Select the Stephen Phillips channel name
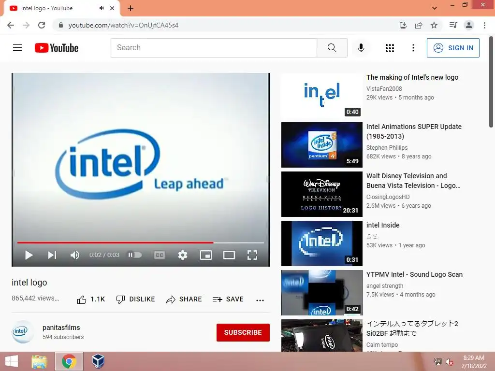The image size is (495, 371). 387,148
